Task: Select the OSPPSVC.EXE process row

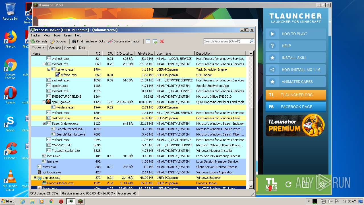Action: click(x=138, y=145)
